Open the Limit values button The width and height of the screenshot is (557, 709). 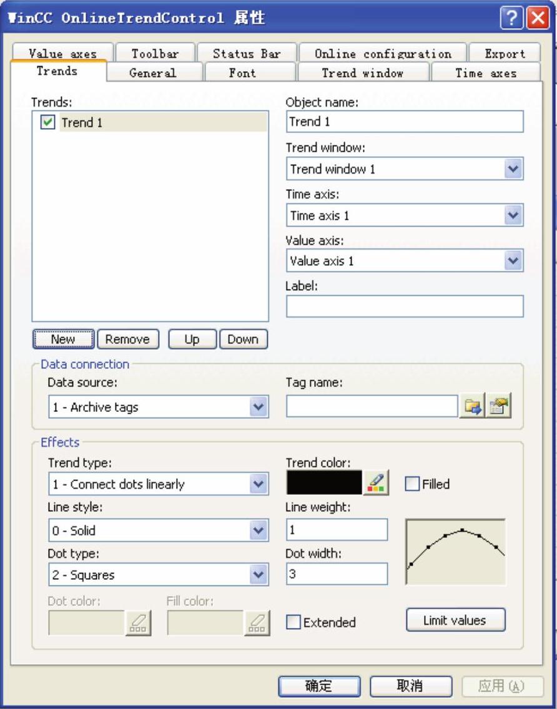(x=455, y=620)
